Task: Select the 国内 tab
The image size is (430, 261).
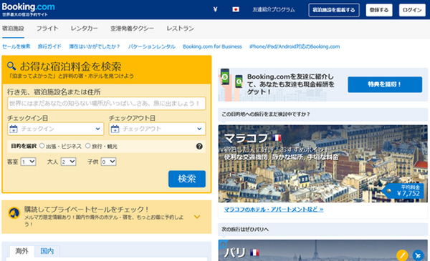Action: point(47,251)
